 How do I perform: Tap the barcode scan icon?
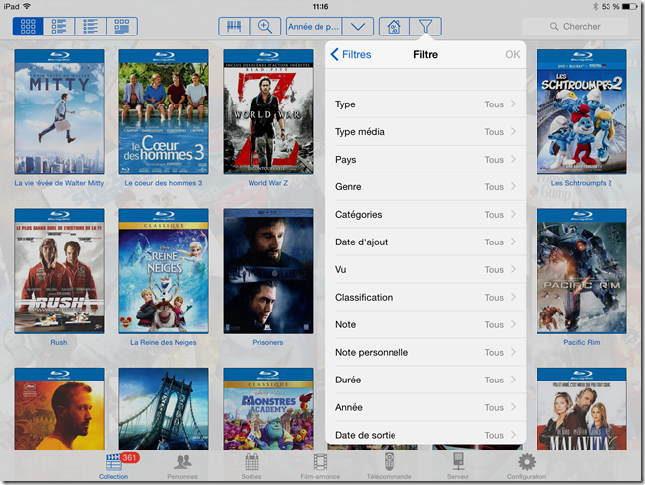(x=234, y=27)
